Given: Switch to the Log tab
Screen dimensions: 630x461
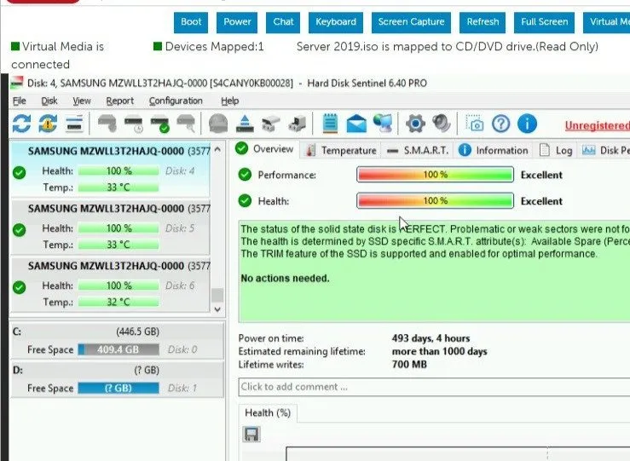Looking at the screenshot, I should pos(556,150).
